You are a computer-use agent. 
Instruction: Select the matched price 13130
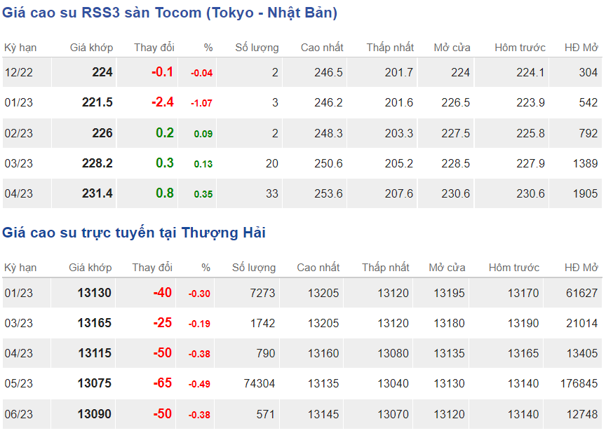coord(95,293)
